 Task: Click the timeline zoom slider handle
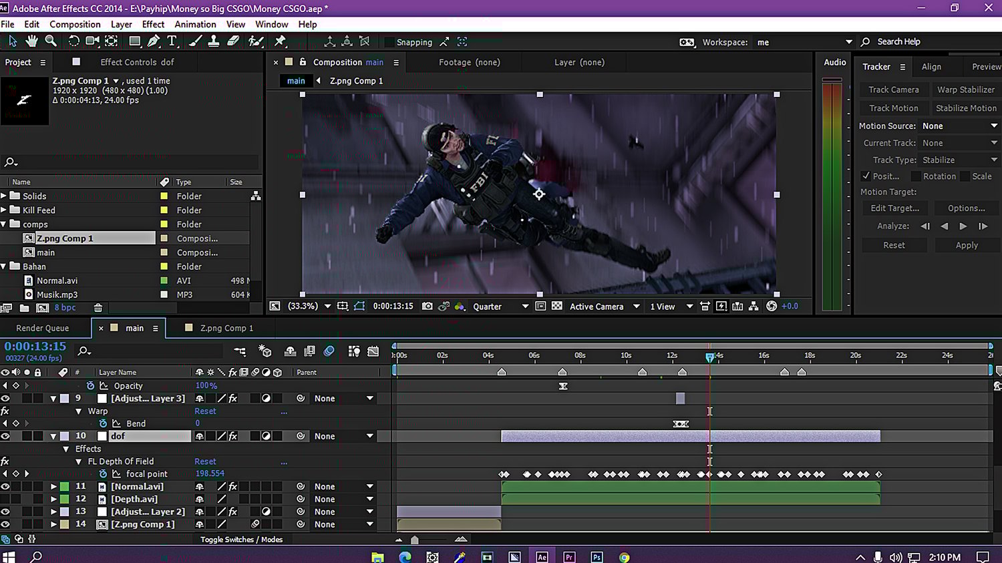click(415, 540)
